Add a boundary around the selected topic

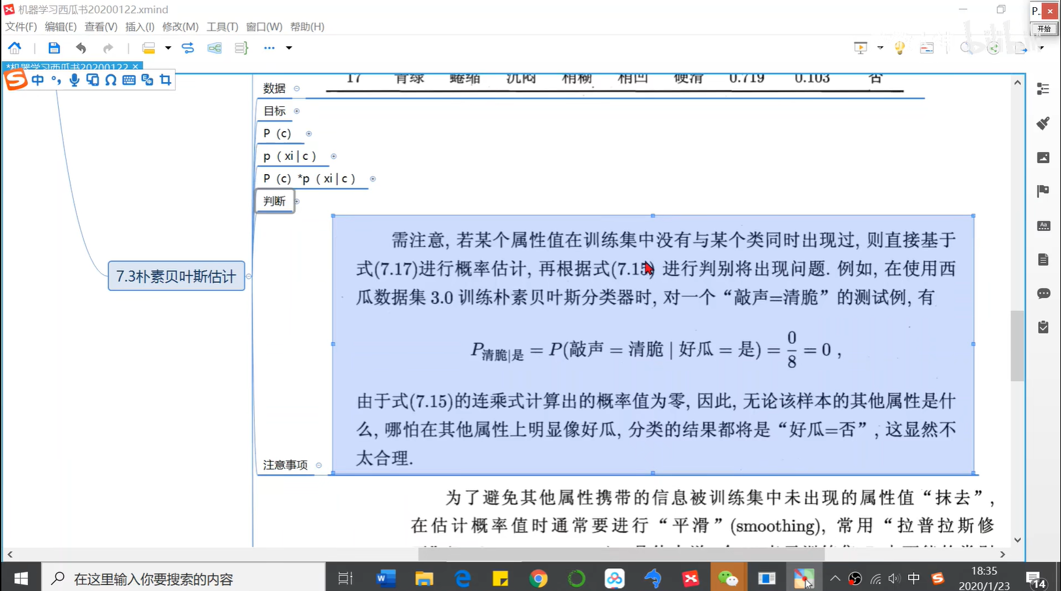[214, 48]
